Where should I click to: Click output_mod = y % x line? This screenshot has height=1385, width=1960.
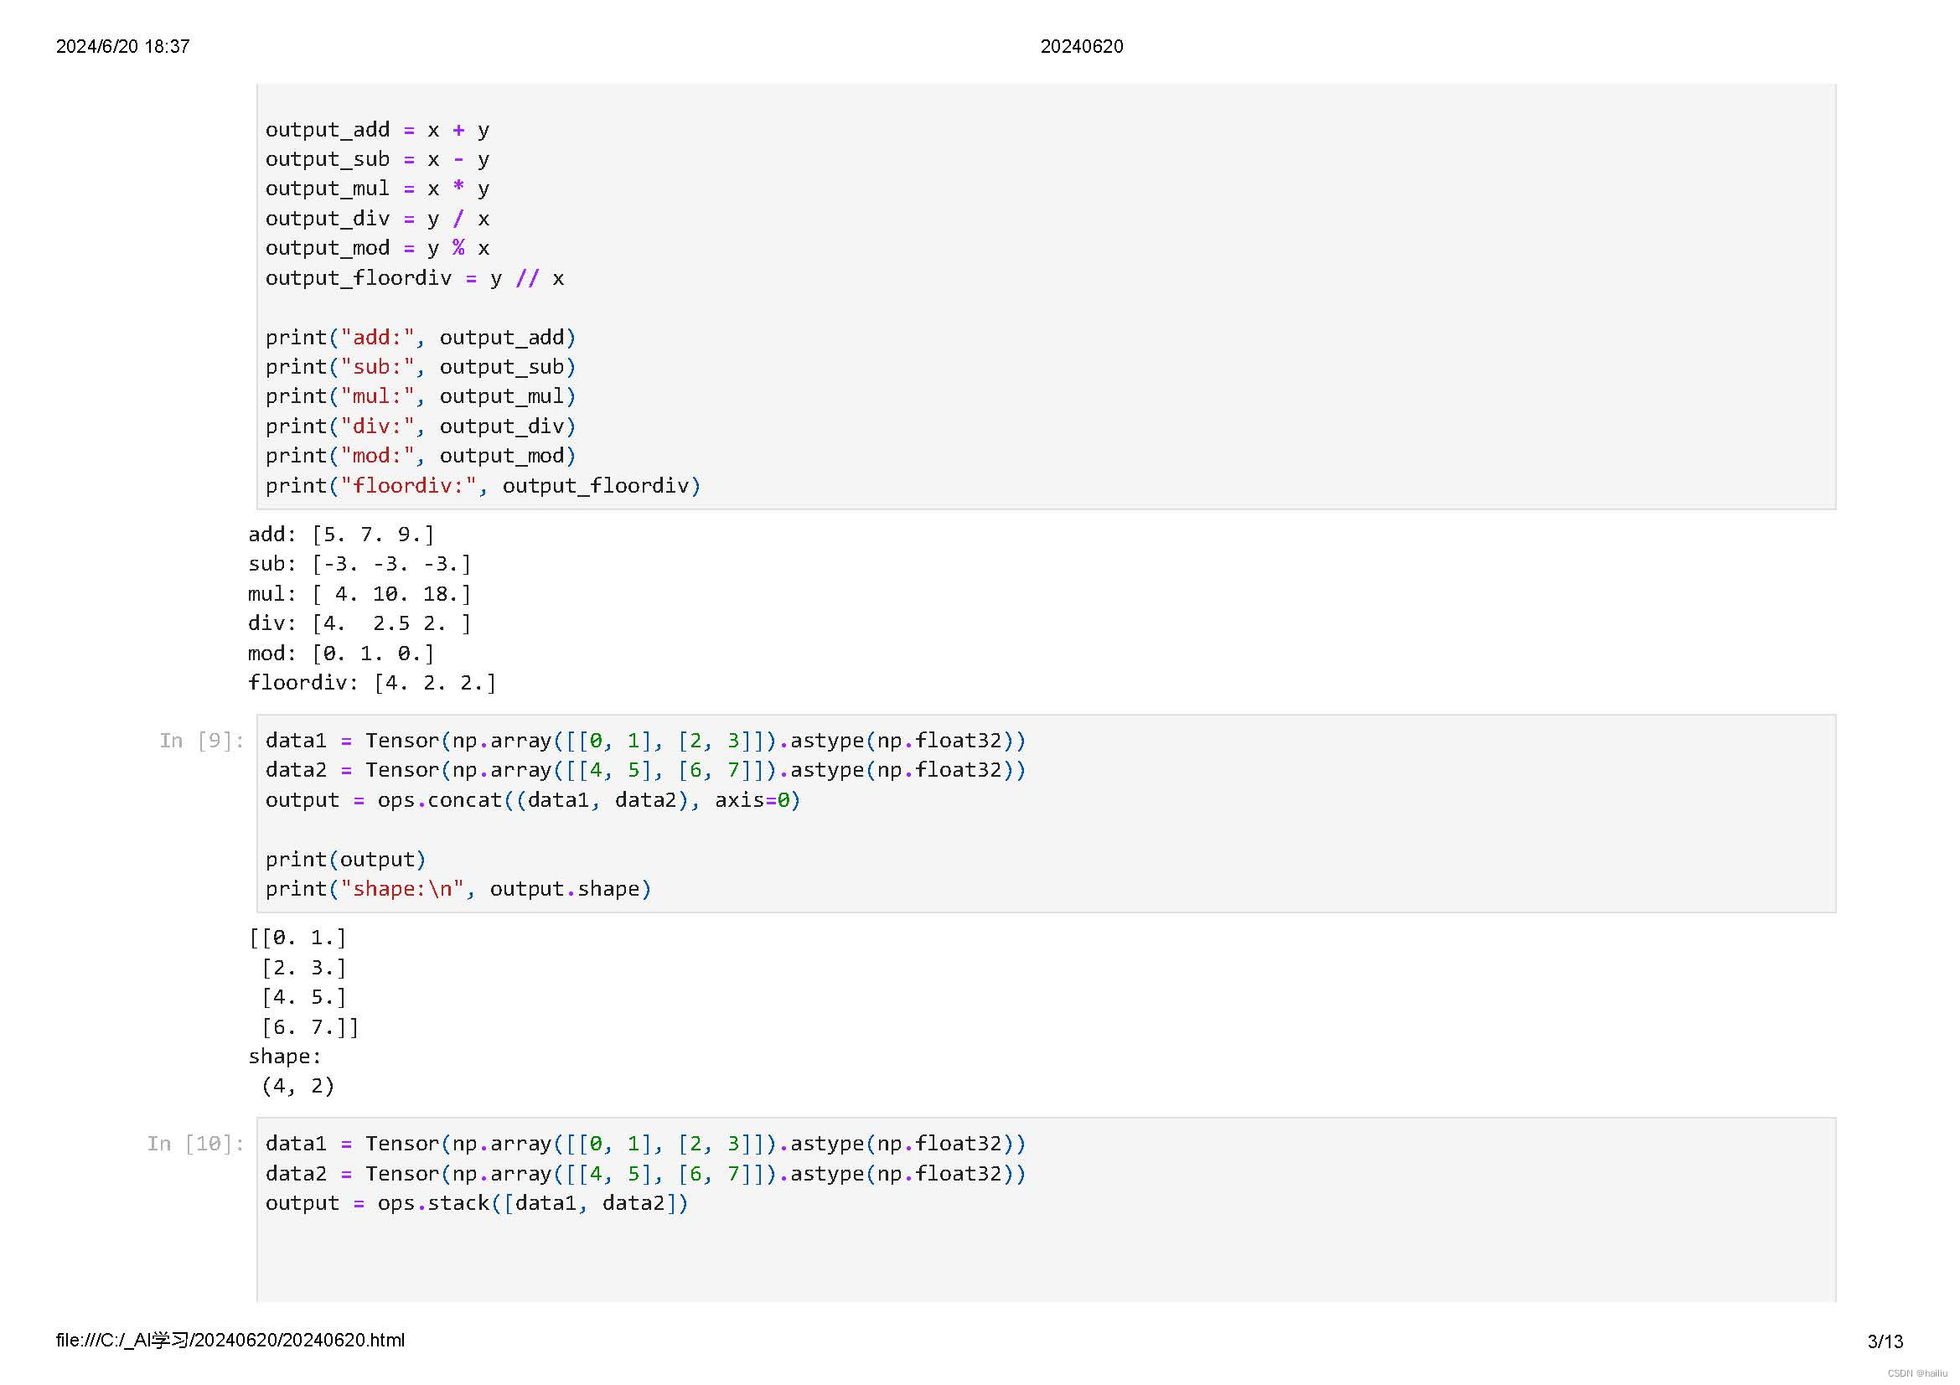coord(377,248)
